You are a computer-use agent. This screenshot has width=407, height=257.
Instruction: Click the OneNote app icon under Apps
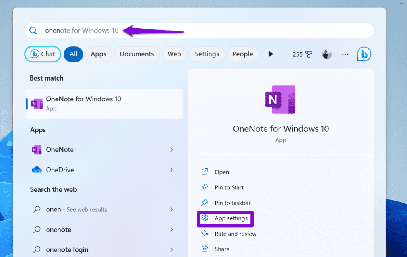(37, 150)
